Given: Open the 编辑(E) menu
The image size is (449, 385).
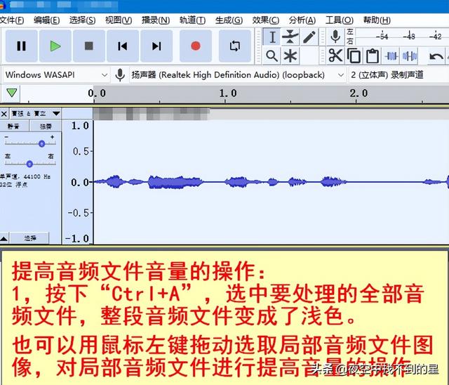Looking at the screenshot, I should [x=47, y=20].
